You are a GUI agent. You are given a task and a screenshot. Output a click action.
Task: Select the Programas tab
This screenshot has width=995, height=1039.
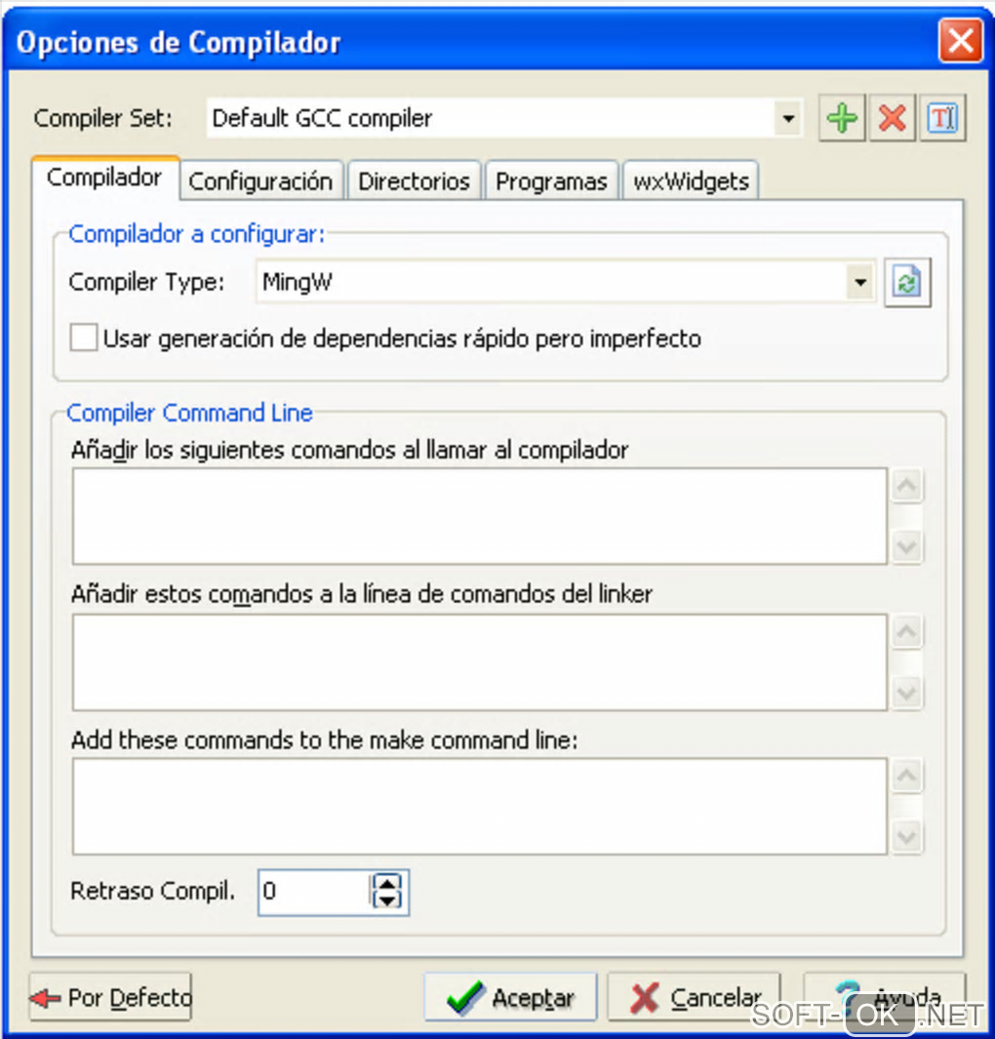pyautogui.click(x=551, y=180)
